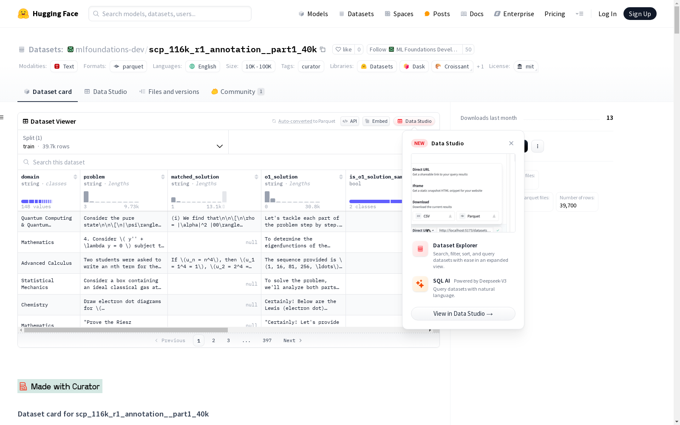Select the 'Advanced Calculus' domain cell
The height and width of the screenshot is (425, 680).
[49, 263]
